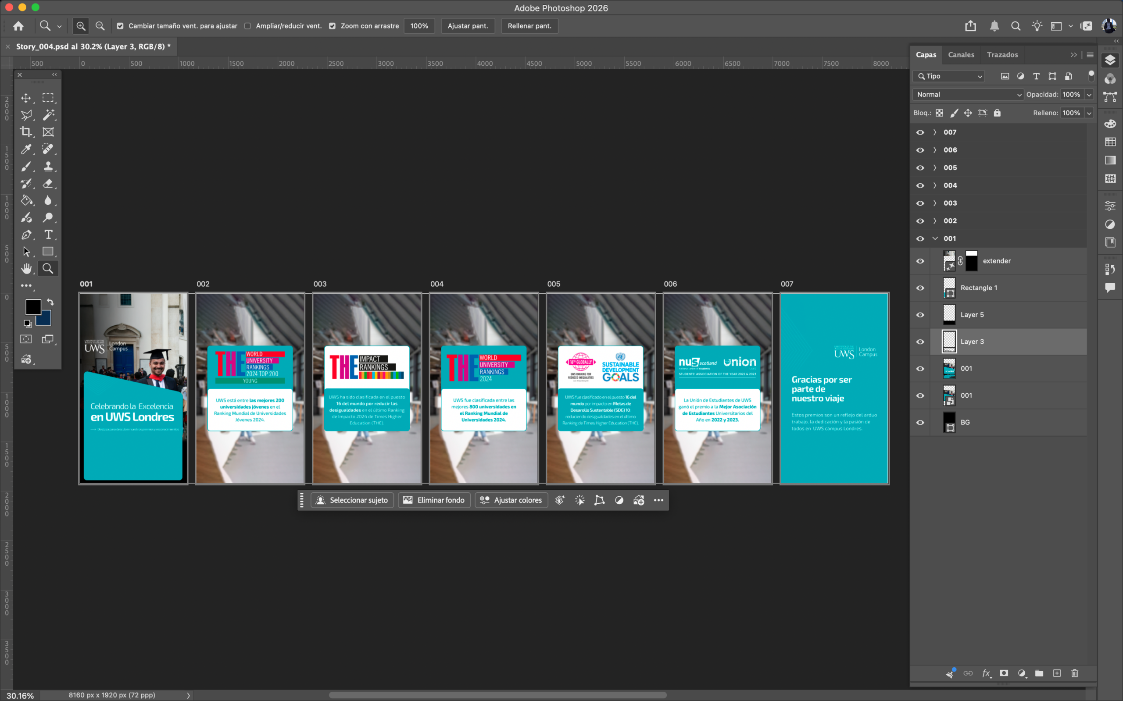Select the Rectangular Marquee tool
1123x701 pixels.
[x=48, y=98]
